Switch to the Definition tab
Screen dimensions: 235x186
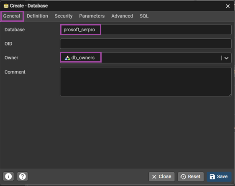(37, 16)
